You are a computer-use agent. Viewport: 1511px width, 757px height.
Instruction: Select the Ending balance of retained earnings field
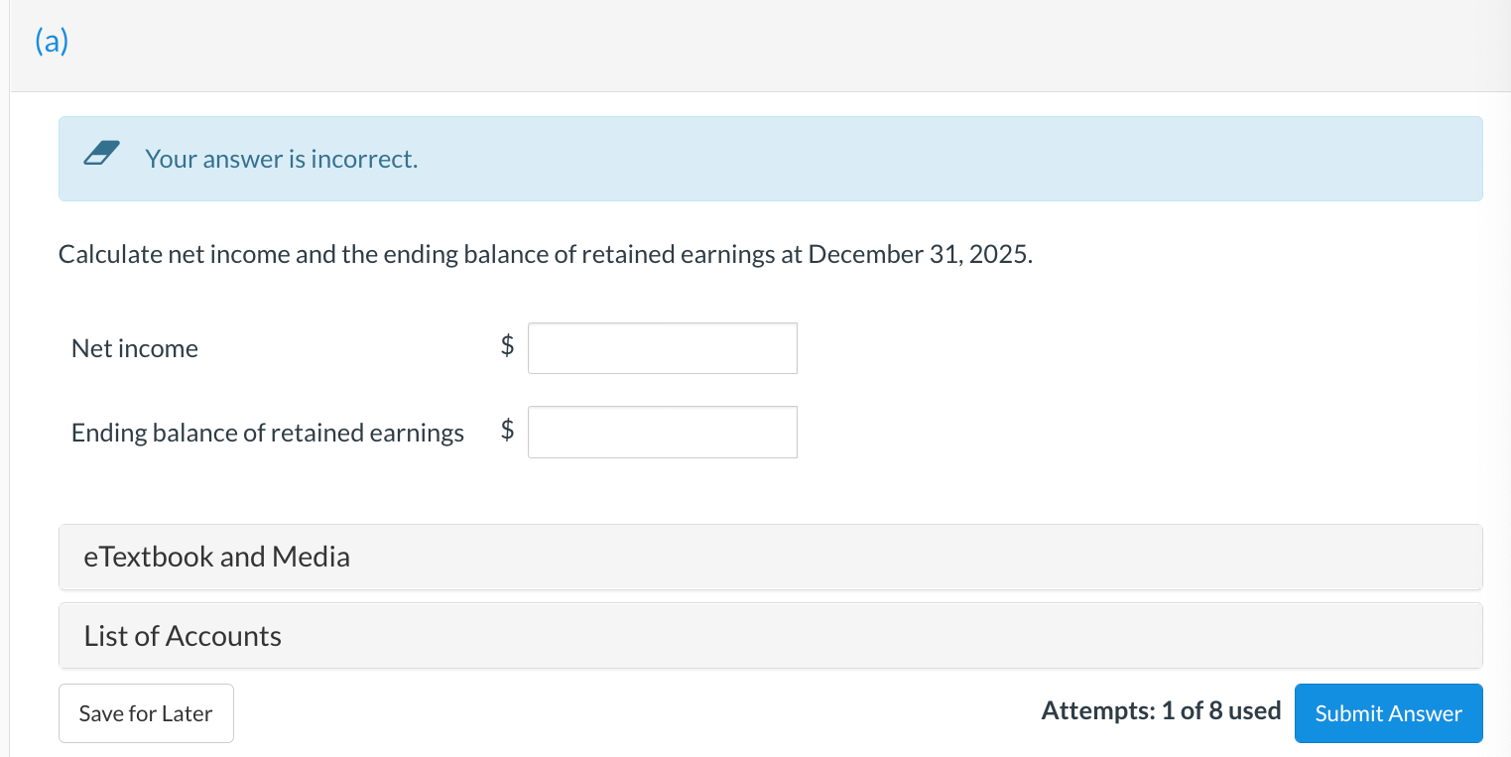click(x=662, y=432)
